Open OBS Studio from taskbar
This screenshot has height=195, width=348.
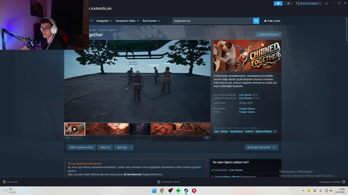tap(170, 191)
